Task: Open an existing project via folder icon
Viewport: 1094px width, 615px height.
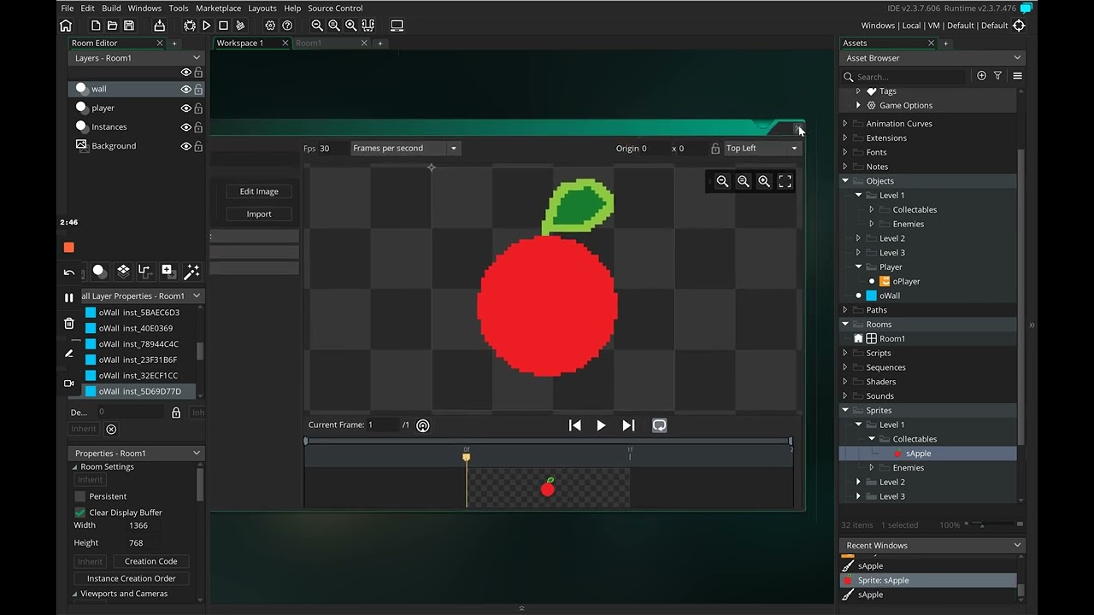Action: click(112, 26)
